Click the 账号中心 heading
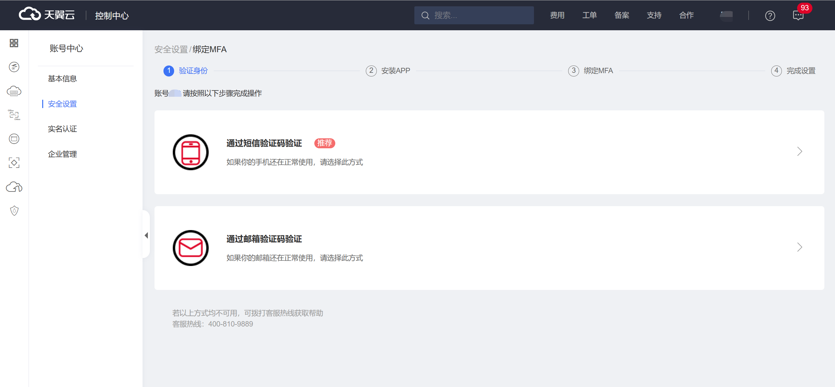Image resolution: width=835 pixels, height=387 pixels. [66, 49]
